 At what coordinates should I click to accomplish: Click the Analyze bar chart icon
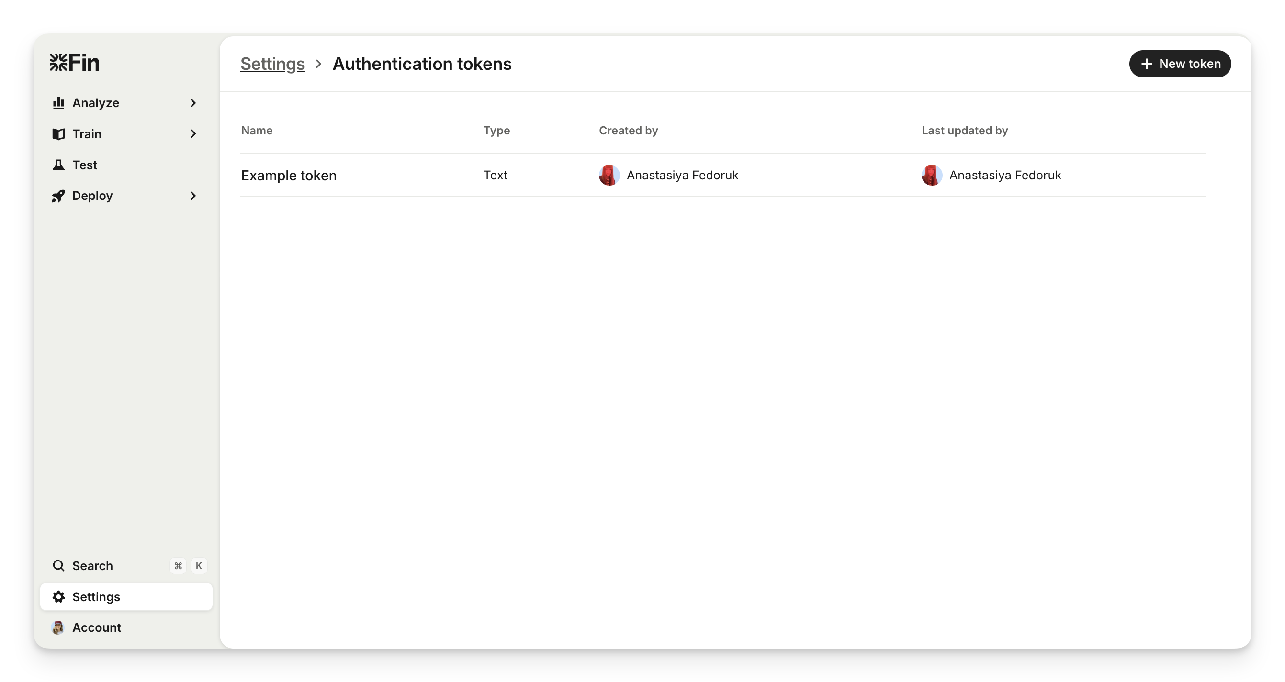coord(58,103)
